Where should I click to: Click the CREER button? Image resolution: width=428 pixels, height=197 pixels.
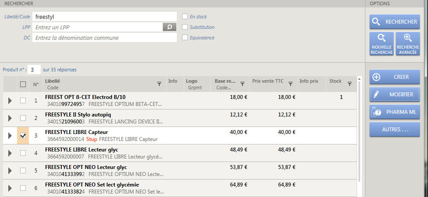click(395, 77)
